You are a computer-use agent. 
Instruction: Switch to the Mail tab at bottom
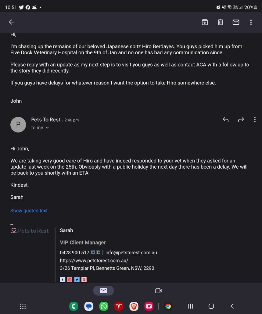103,290
